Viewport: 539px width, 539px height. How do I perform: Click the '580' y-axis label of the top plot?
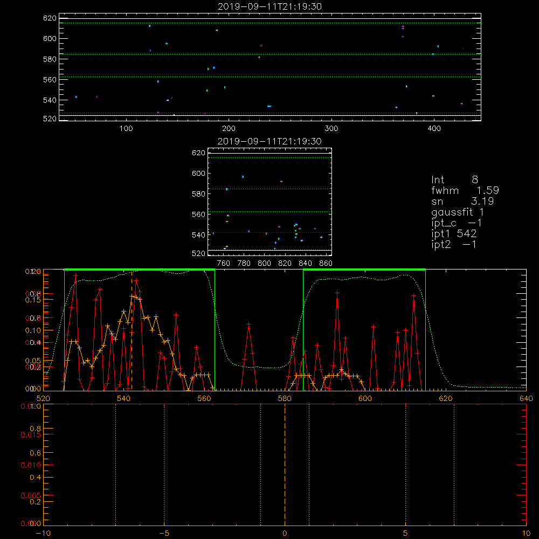[x=50, y=59]
